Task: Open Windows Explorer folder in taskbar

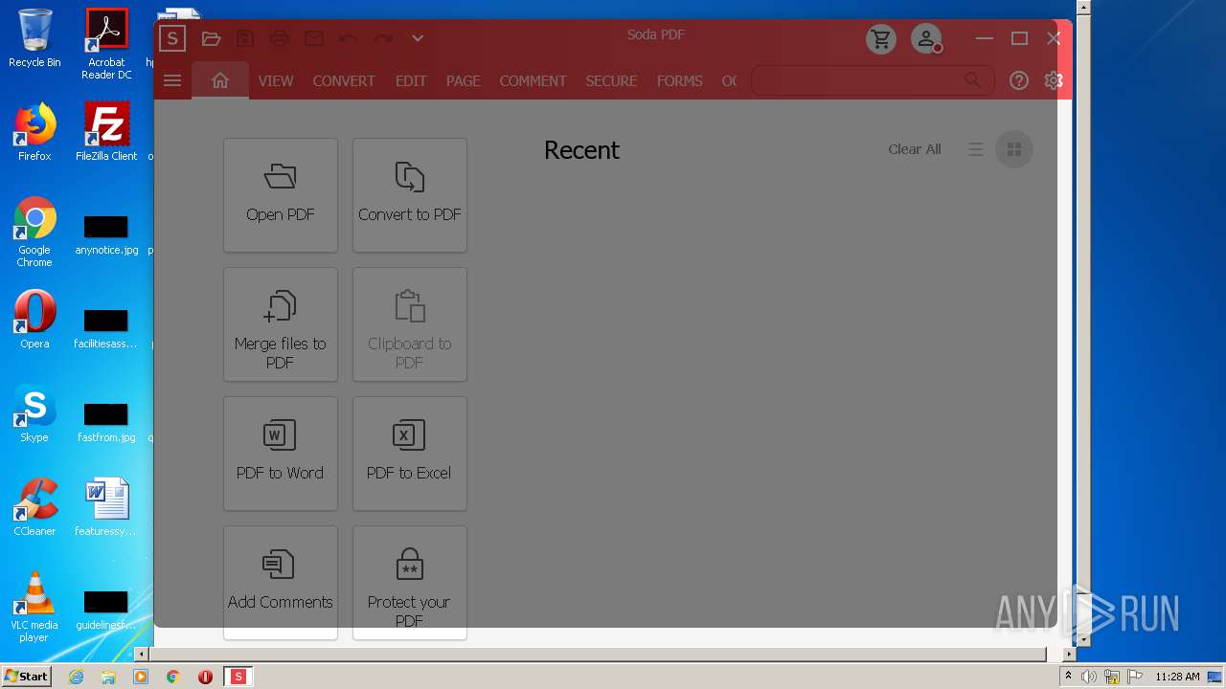Action: pos(108,677)
